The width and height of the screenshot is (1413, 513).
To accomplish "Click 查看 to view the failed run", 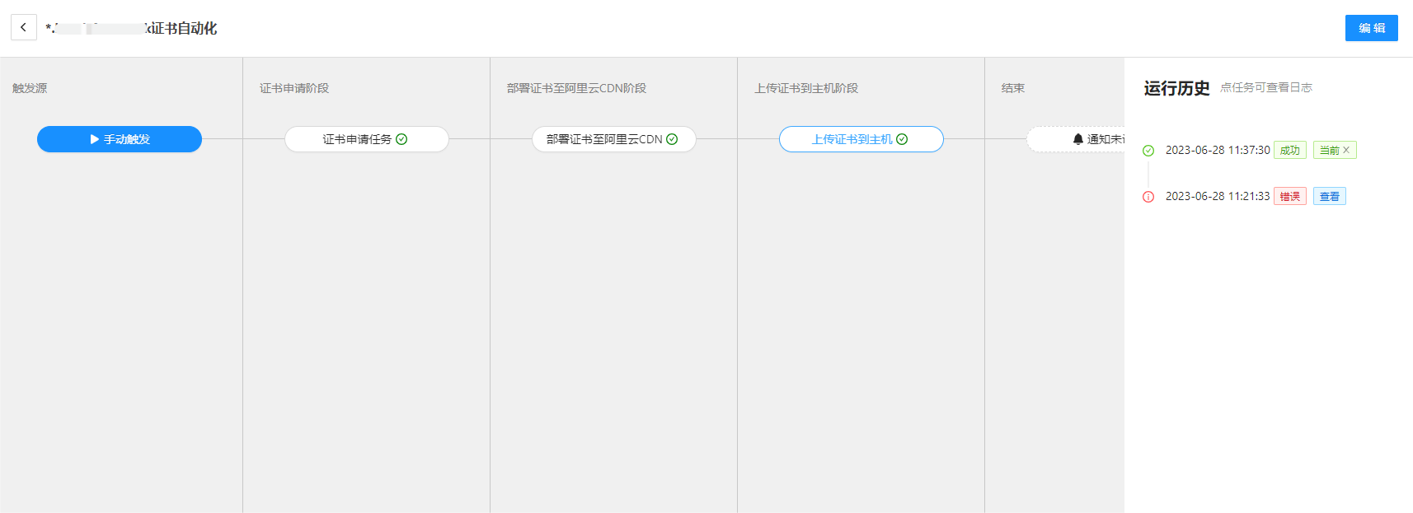I will pos(1329,197).
